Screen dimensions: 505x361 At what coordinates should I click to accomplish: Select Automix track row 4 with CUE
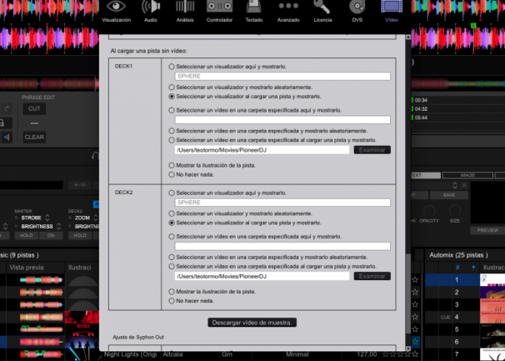click(465, 317)
